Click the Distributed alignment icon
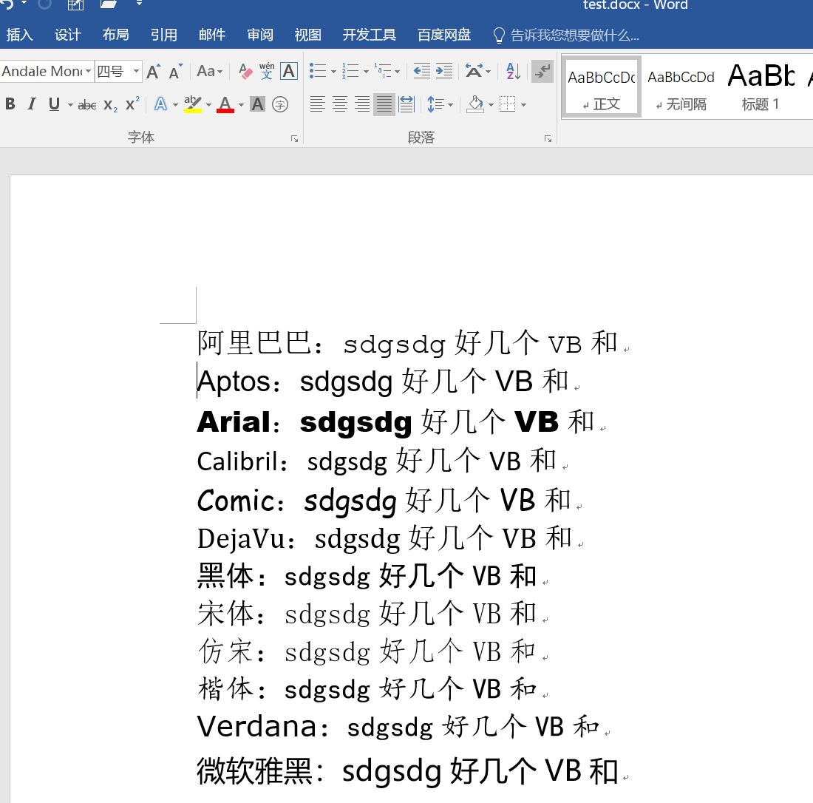Image resolution: width=813 pixels, height=803 pixels. pyautogui.click(x=406, y=104)
